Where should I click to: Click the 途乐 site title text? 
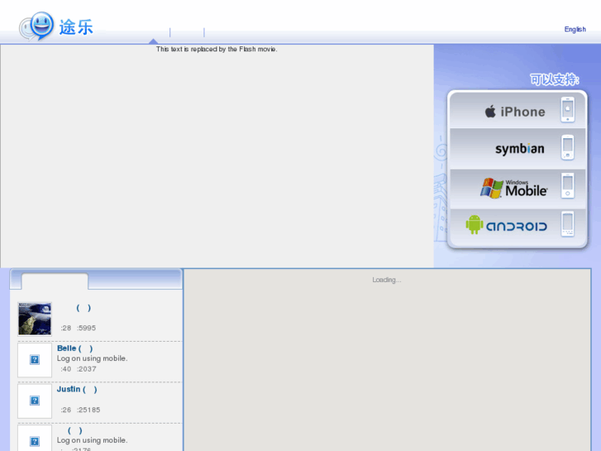(x=76, y=27)
